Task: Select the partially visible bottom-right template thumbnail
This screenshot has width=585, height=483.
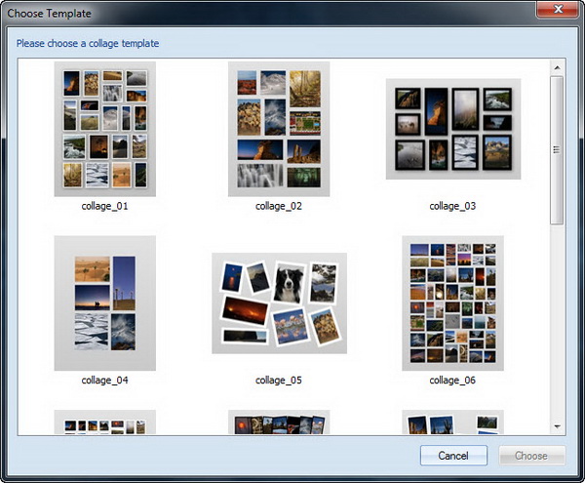Action: [x=453, y=422]
